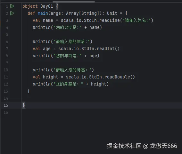Click closing brace of main on line 13
This screenshot has height=154, width=182.
29,91
